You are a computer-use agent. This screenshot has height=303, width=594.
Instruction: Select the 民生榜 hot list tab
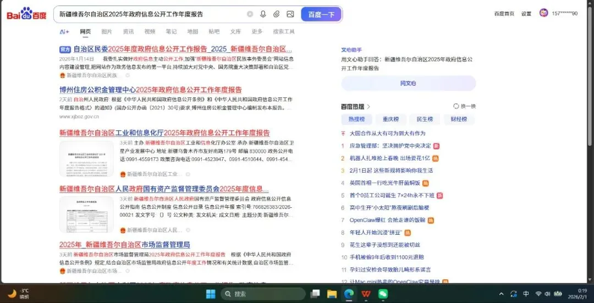(x=425, y=119)
